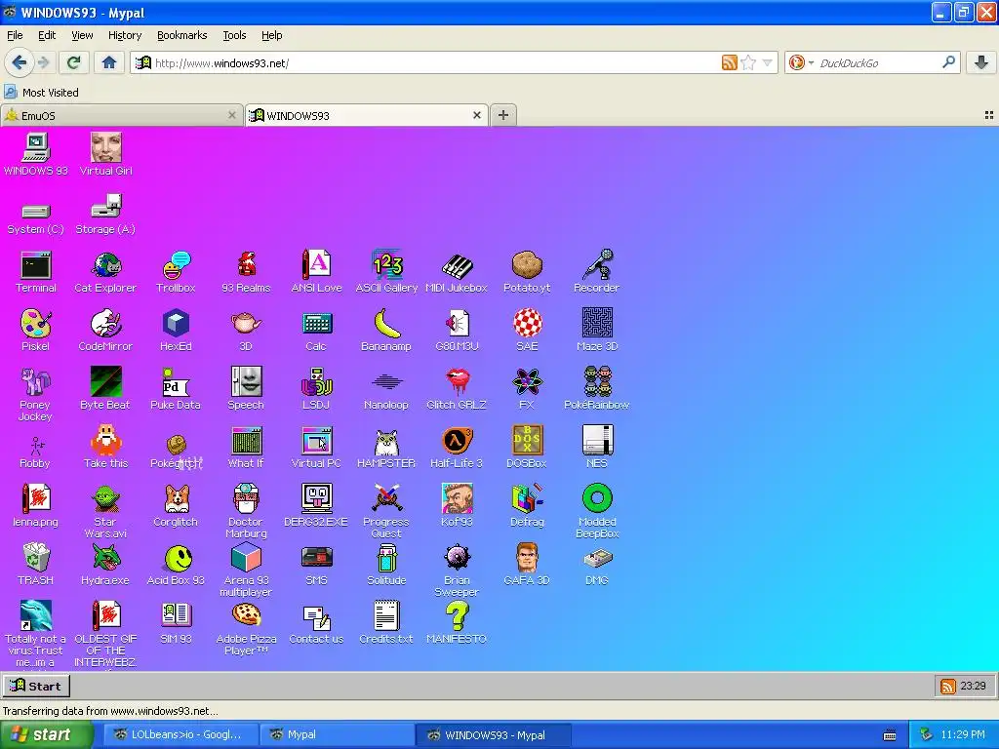Image resolution: width=999 pixels, height=749 pixels.
Task: Open the Downloads arrow button
Action: point(981,62)
